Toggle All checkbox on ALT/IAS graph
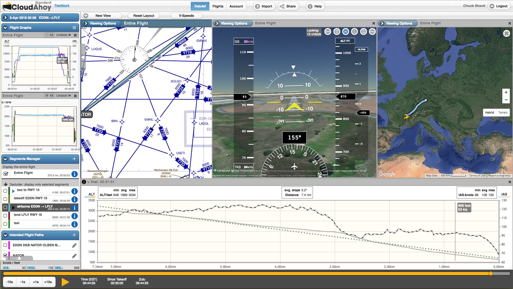The height and width of the screenshot is (289, 513). 47,35
